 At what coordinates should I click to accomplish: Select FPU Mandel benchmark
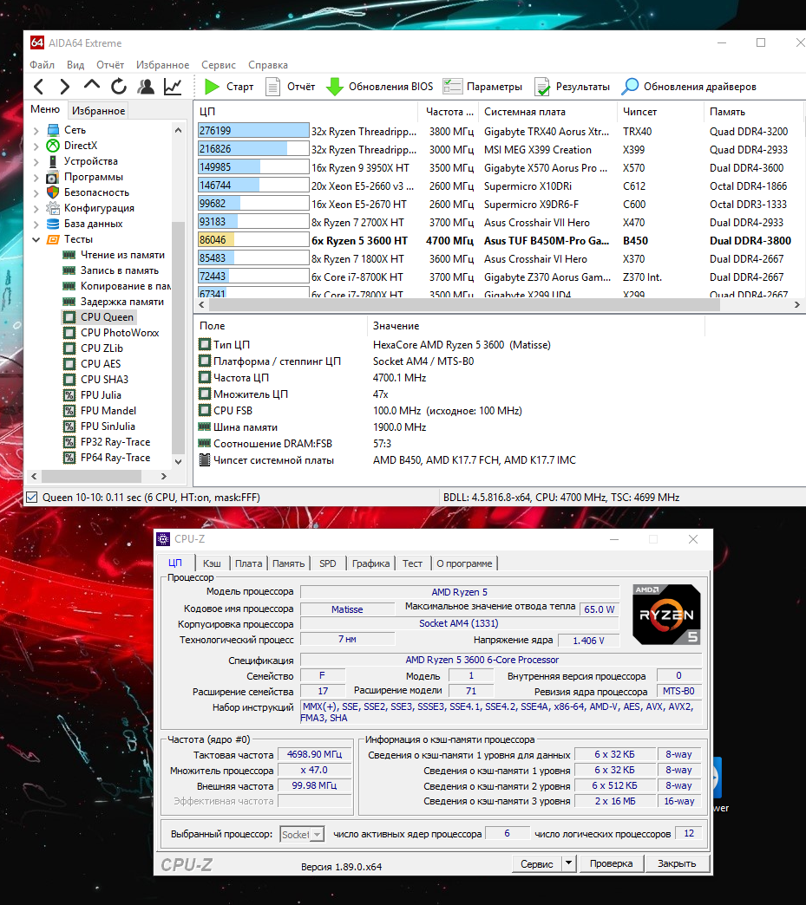(100, 410)
